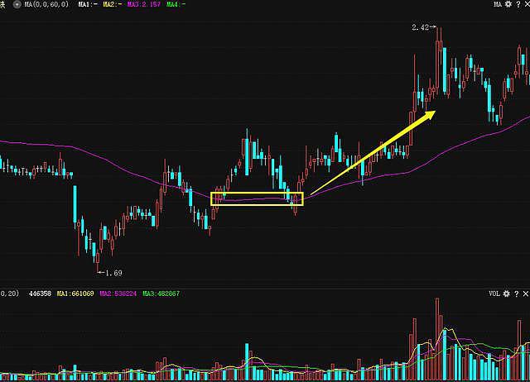Open MA indicator settings gear
Image resolution: width=530 pixels, height=382 pixels.
pos(508,4)
